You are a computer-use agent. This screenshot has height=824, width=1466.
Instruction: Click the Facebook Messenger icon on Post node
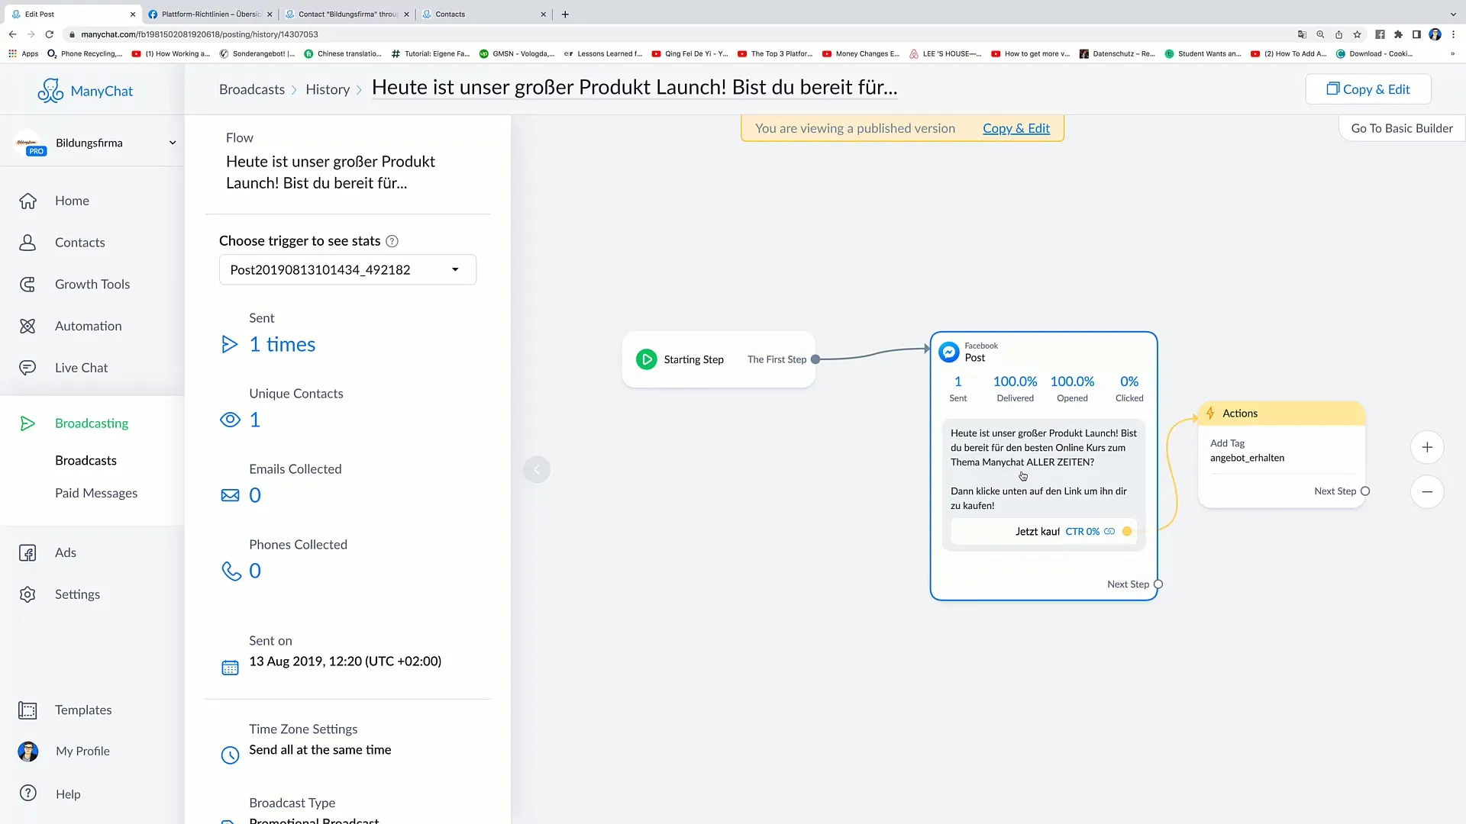[x=948, y=352]
